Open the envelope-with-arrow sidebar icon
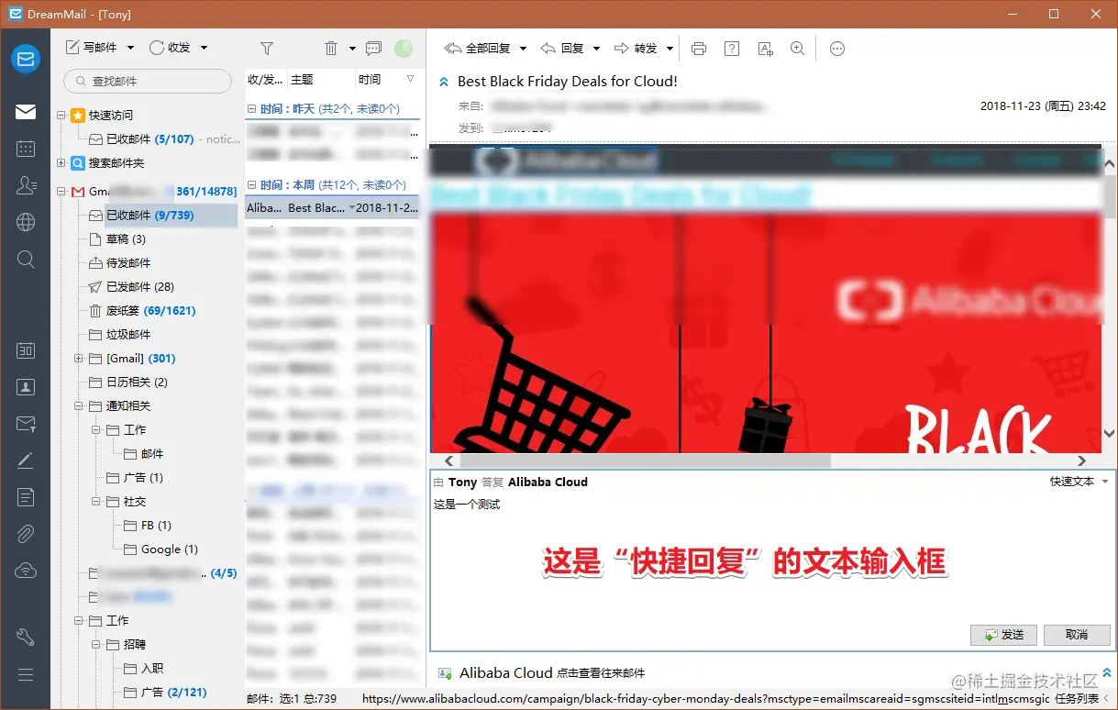 coord(26,424)
